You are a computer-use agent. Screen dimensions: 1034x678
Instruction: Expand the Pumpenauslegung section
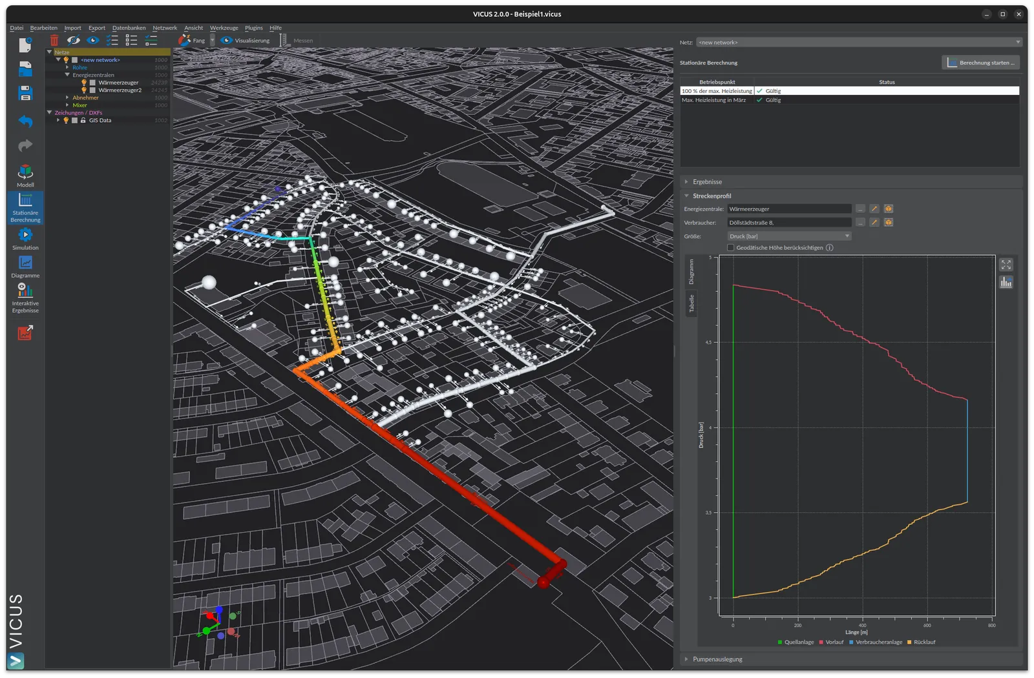pos(686,659)
